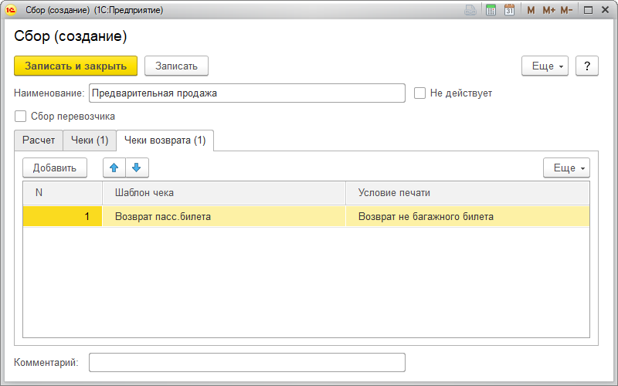The width and height of the screenshot is (618, 386).
Task: Open the calendar icon in the title bar
Action: 509,10
